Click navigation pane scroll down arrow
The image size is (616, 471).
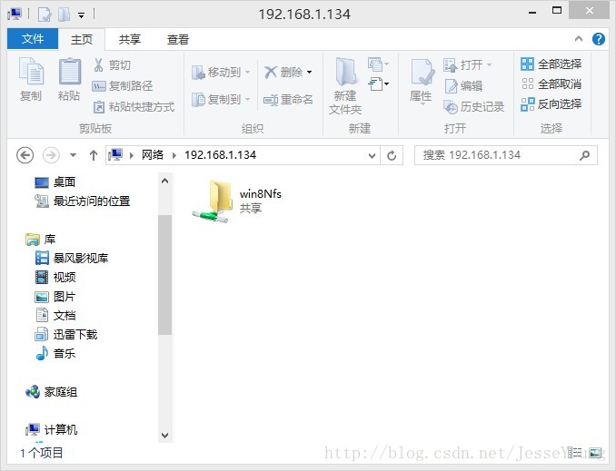pyautogui.click(x=165, y=436)
